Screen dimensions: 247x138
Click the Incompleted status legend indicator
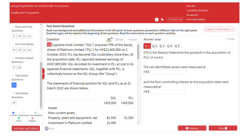pos(36,113)
